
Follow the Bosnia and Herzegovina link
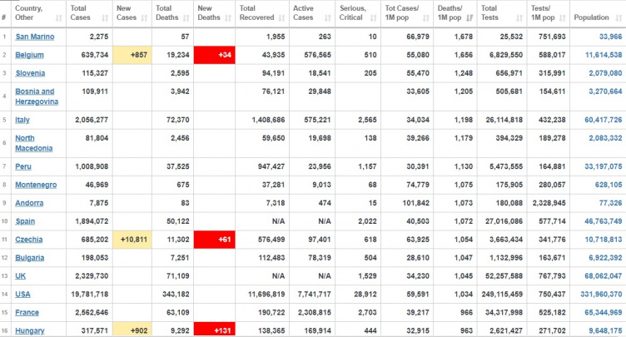click(x=37, y=97)
